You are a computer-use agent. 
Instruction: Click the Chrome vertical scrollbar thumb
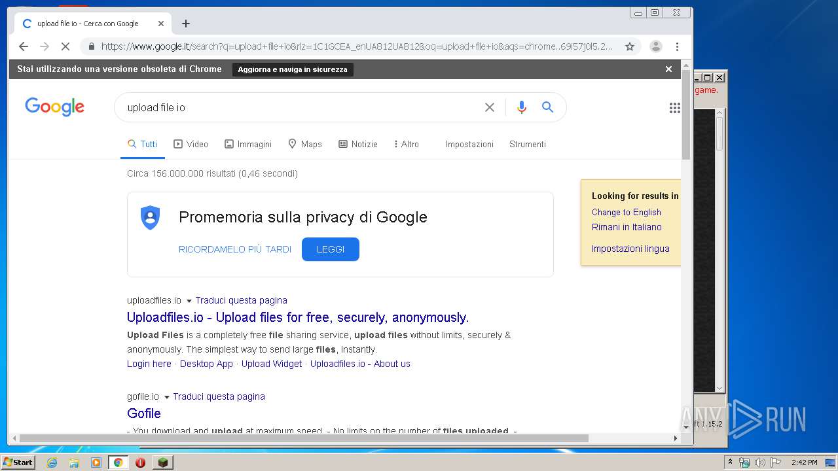coord(686,114)
